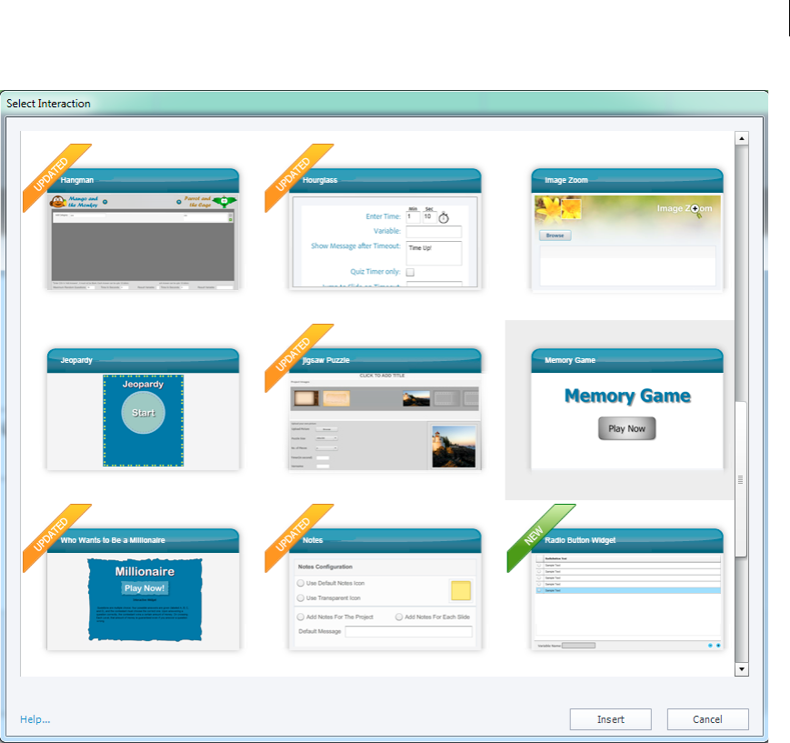Click the Notes Configuration label
The height and width of the screenshot is (743, 790).
pos(325,567)
